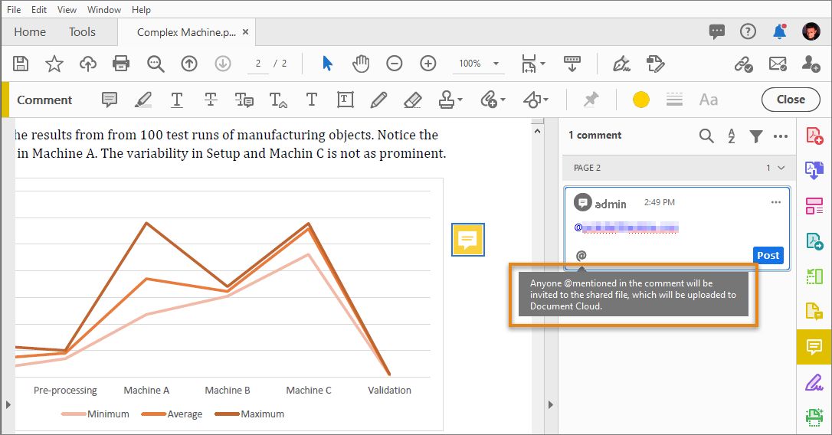This screenshot has height=435, width=832.
Task: Select the eraser tool
Action: click(412, 100)
